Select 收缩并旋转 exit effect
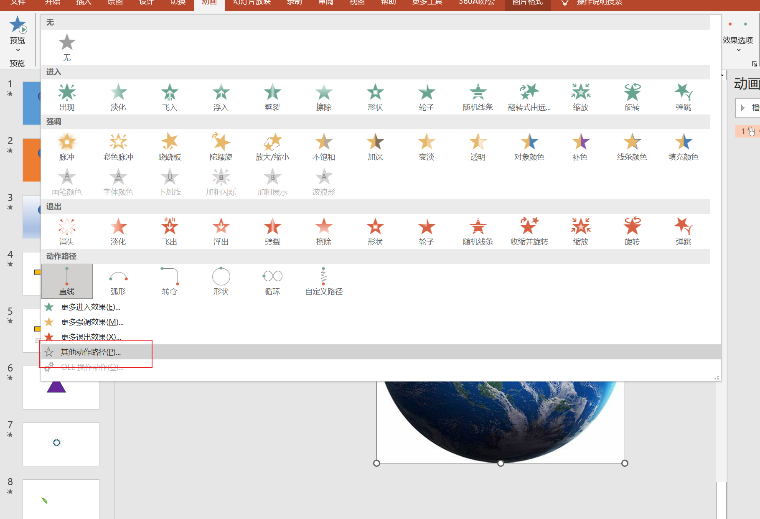The width and height of the screenshot is (760, 519). [529, 232]
